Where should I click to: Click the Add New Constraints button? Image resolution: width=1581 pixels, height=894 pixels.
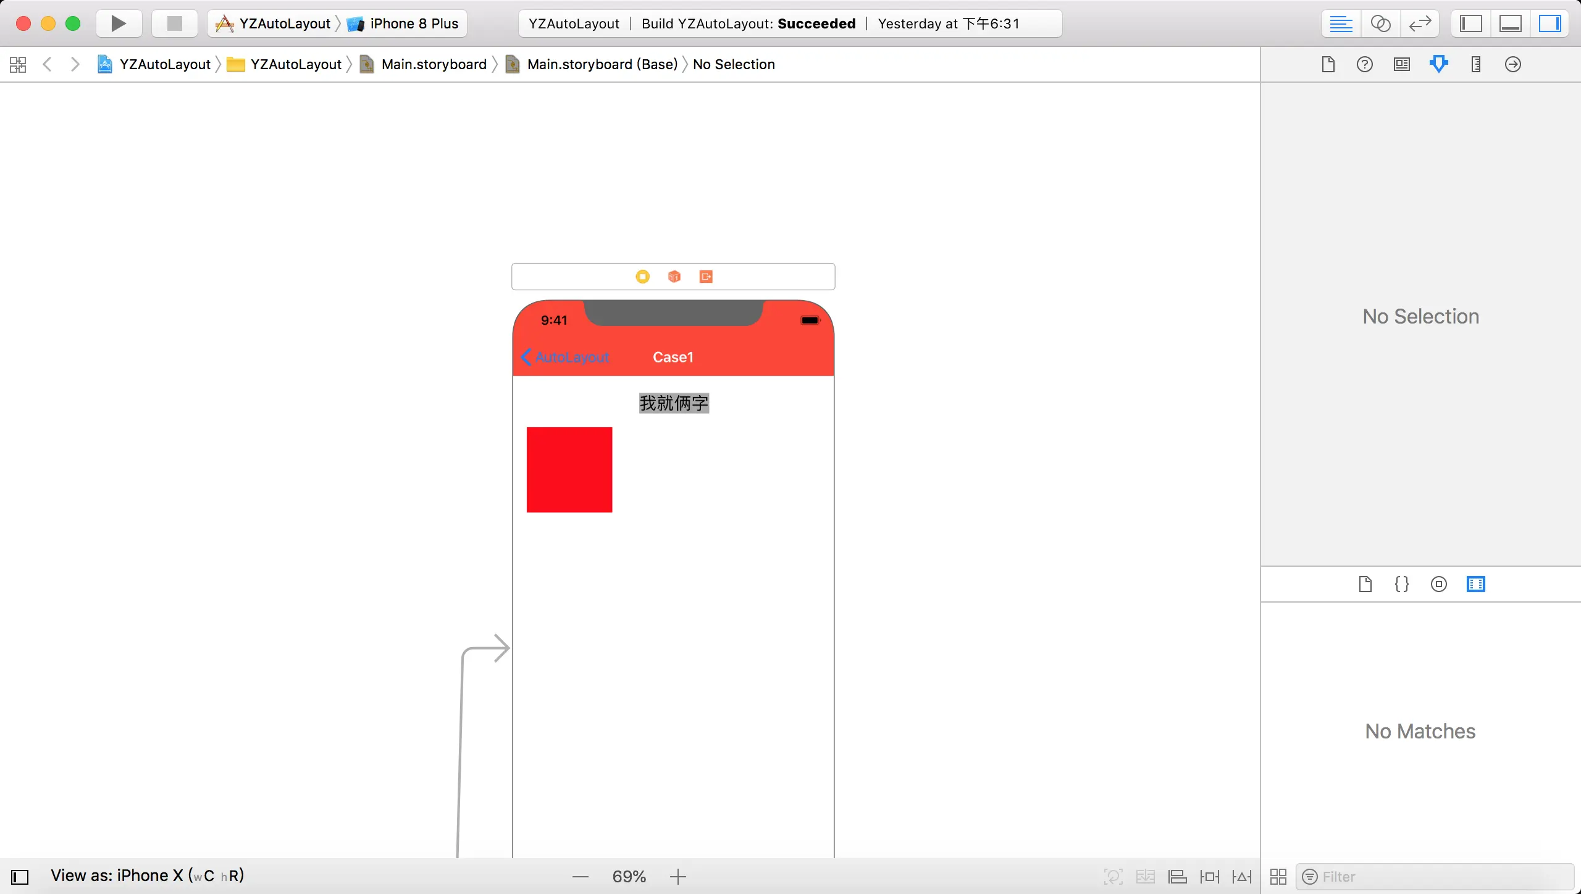pos(1209,877)
